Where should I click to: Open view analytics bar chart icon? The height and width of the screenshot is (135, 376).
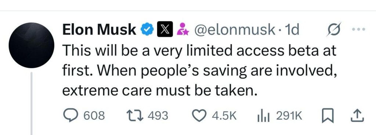[264, 116]
